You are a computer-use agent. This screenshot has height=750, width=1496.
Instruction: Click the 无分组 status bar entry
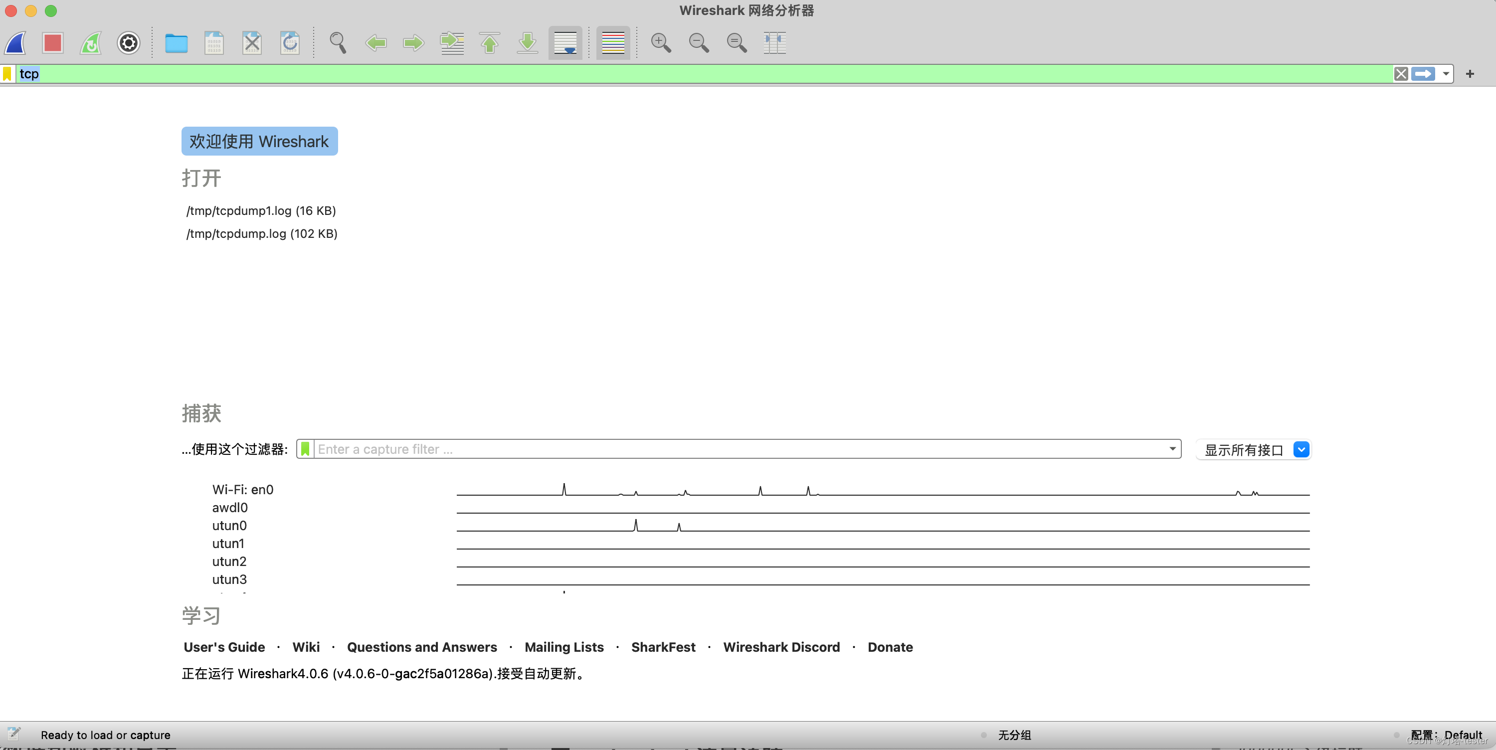pyautogui.click(x=1015, y=735)
